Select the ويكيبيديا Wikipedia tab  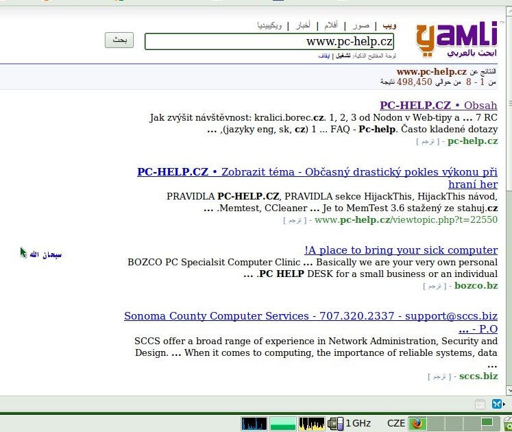268,25
